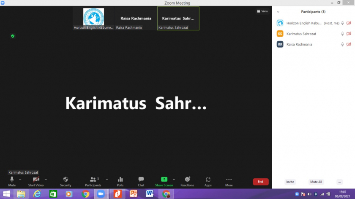This screenshot has width=355, height=199.
Task: Select Raisa Rachmania video thumbnail
Action: pyautogui.click(x=136, y=18)
